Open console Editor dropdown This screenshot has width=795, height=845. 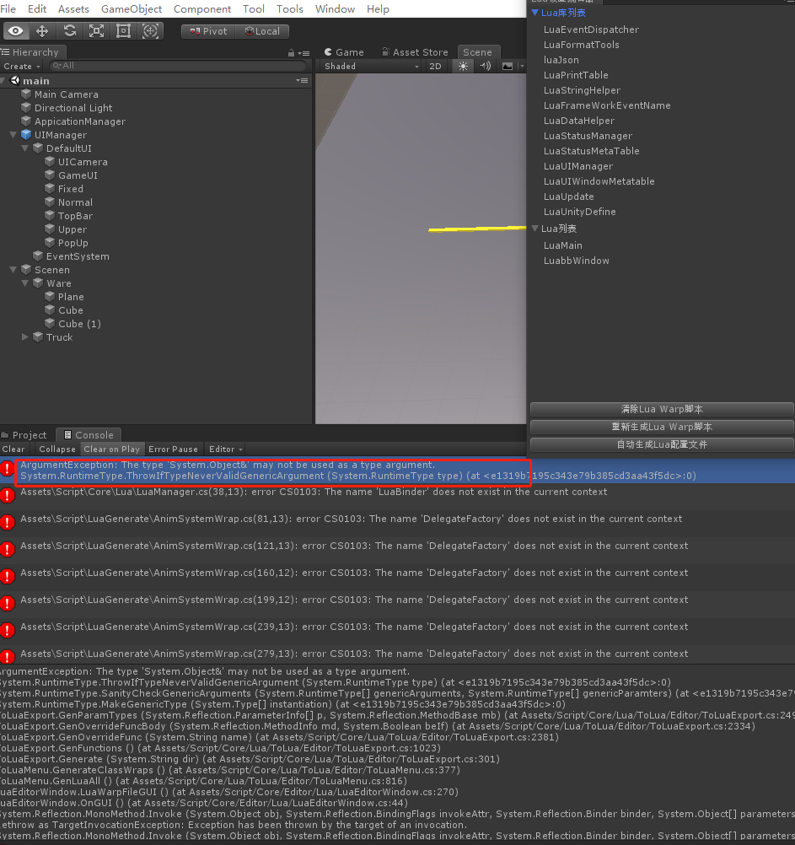click(226, 449)
